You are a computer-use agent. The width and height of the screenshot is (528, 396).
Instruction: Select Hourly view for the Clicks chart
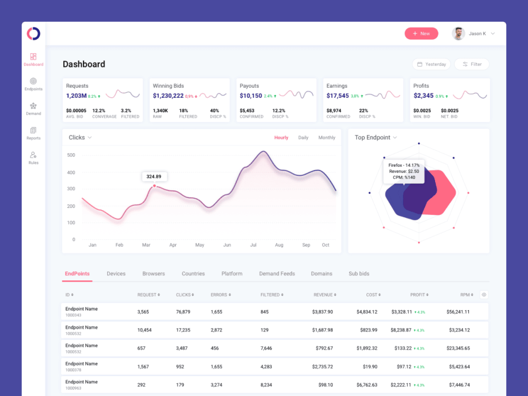click(x=281, y=137)
